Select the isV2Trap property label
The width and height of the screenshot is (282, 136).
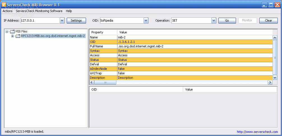point(103,73)
